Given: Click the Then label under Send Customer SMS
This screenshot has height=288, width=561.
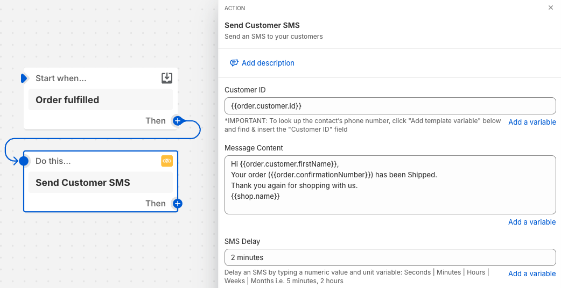Looking at the screenshot, I should (x=156, y=204).
